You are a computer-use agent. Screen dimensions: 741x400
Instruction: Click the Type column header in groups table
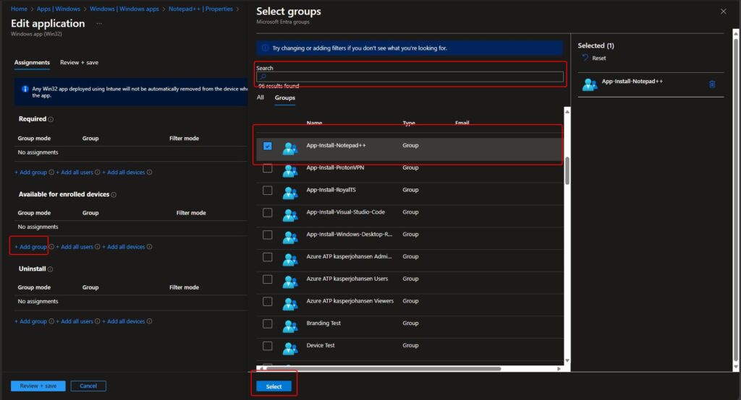[409, 123]
